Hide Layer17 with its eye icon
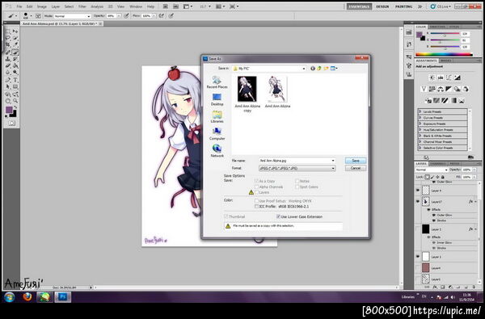485x319 pixels. [x=418, y=202]
